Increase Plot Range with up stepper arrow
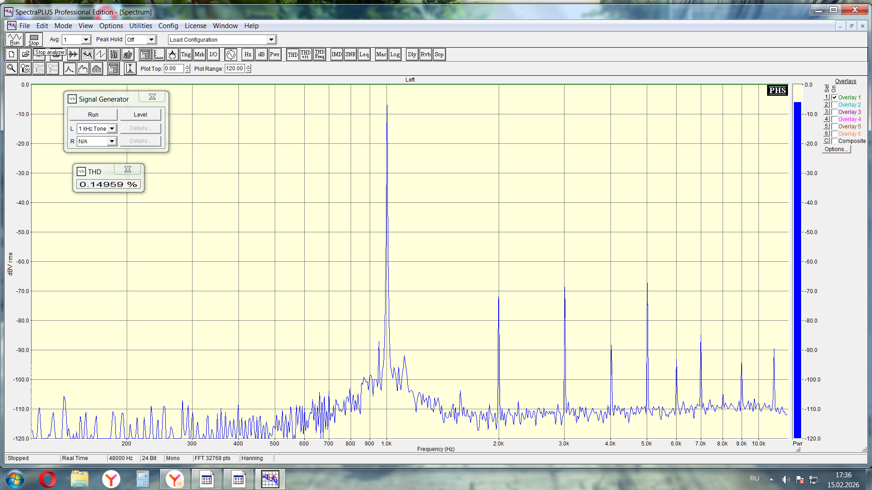 (x=248, y=67)
